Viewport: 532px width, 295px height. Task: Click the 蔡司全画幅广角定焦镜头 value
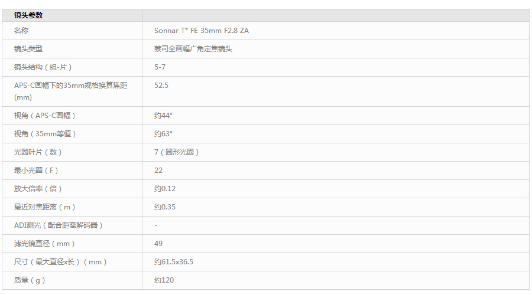(x=193, y=49)
